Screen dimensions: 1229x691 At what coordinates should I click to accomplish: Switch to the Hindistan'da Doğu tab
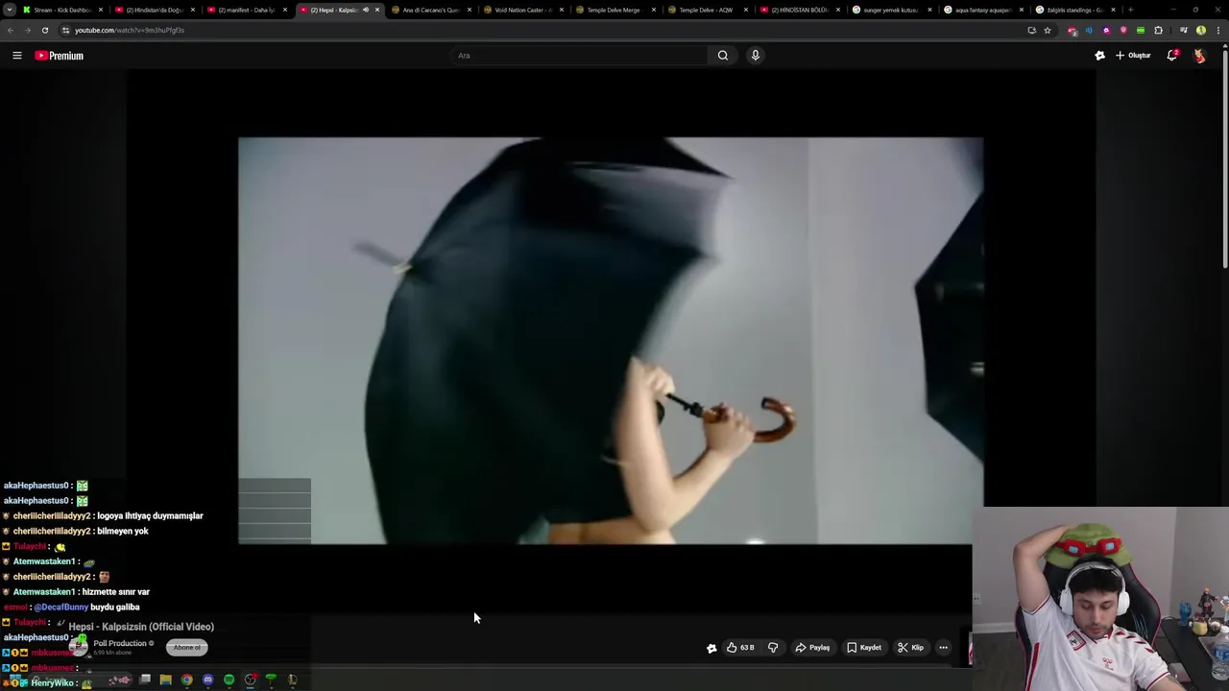tap(154, 10)
